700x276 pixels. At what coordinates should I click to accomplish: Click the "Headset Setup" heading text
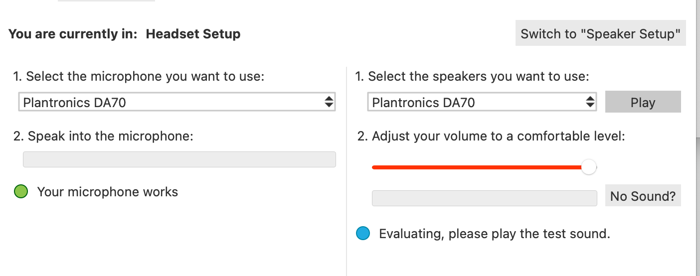coord(193,34)
